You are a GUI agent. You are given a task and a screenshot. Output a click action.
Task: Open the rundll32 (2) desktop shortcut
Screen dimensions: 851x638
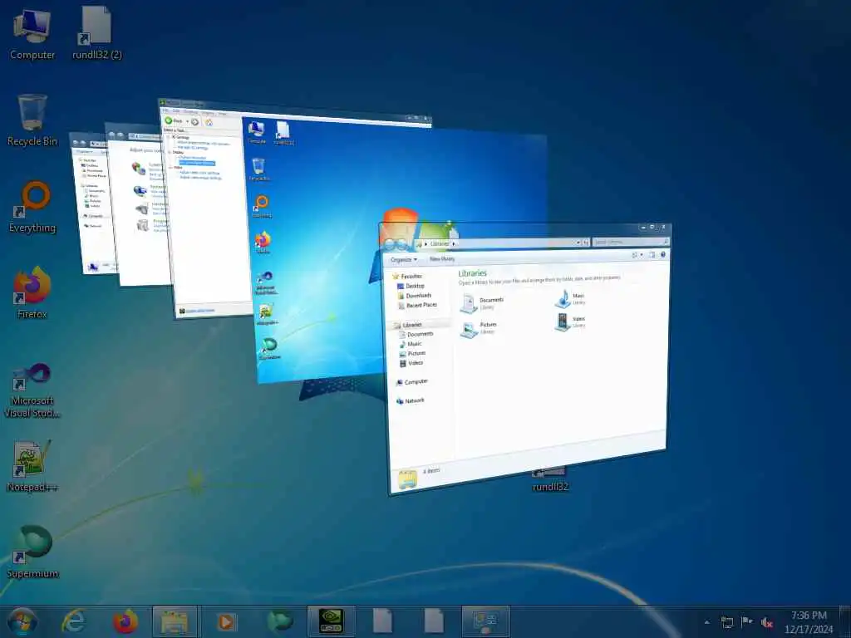click(x=97, y=33)
